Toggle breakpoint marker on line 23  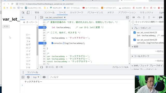coord(43,27)
